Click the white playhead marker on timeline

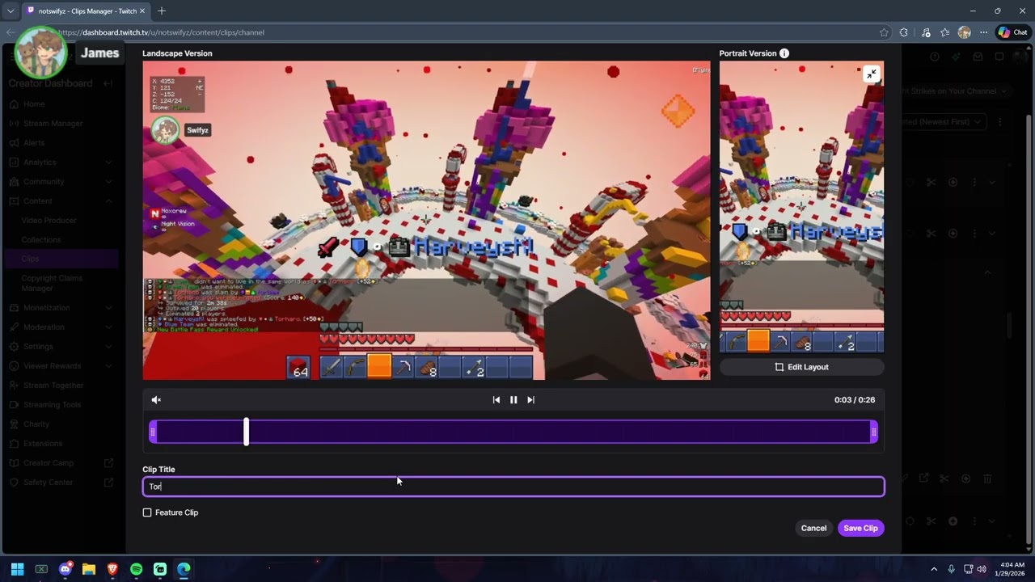pos(246,432)
